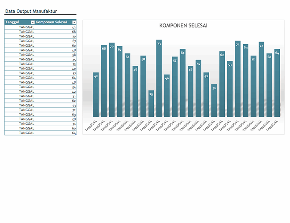Viewport: 290px width, 223px height.
Task: Select the chart bar labeled 25
Action: click(x=151, y=104)
